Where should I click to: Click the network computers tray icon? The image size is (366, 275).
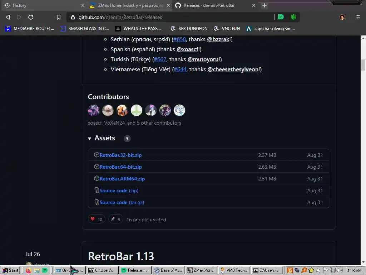[x=333, y=270]
